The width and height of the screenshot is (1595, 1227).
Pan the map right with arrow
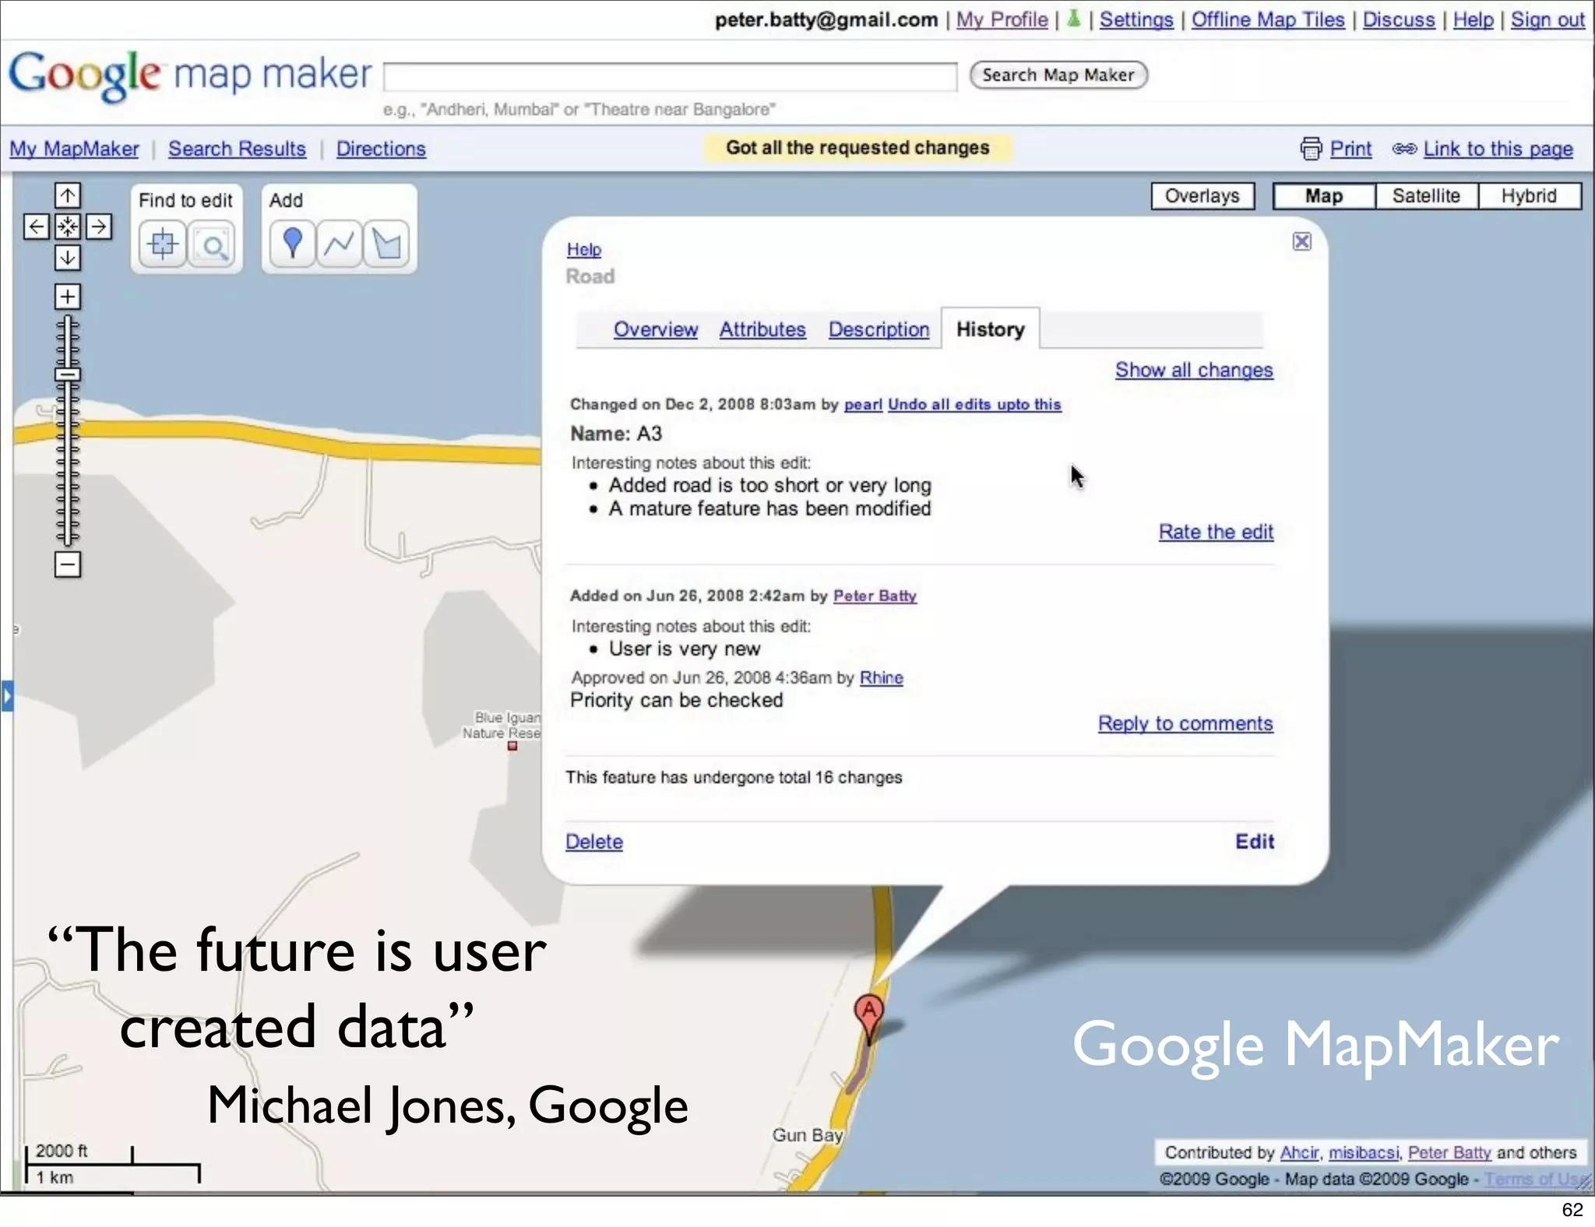point(98,227)
